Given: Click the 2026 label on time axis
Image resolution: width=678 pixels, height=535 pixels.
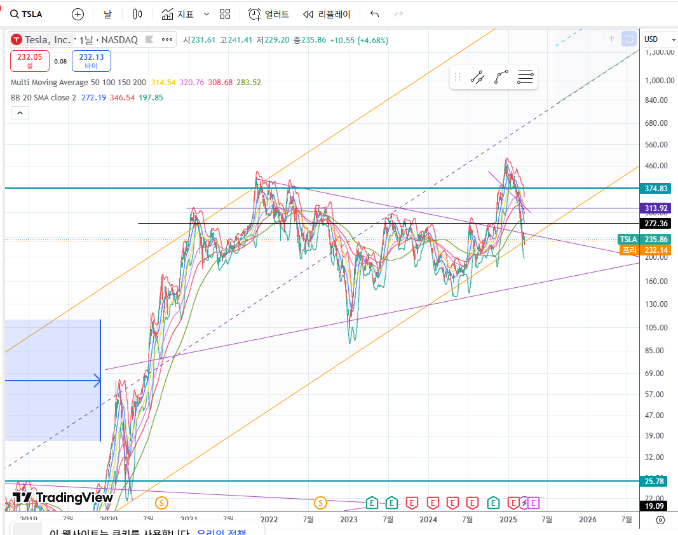Looking at the screenshot, I should tap(588, 520).
